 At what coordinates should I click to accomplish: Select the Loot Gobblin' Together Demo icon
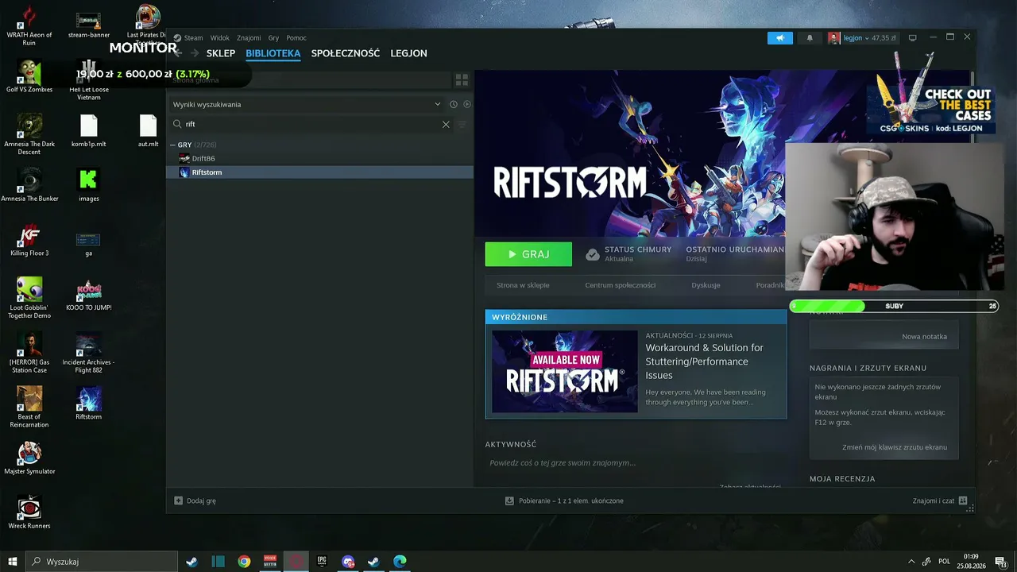[x=29, y=298]
